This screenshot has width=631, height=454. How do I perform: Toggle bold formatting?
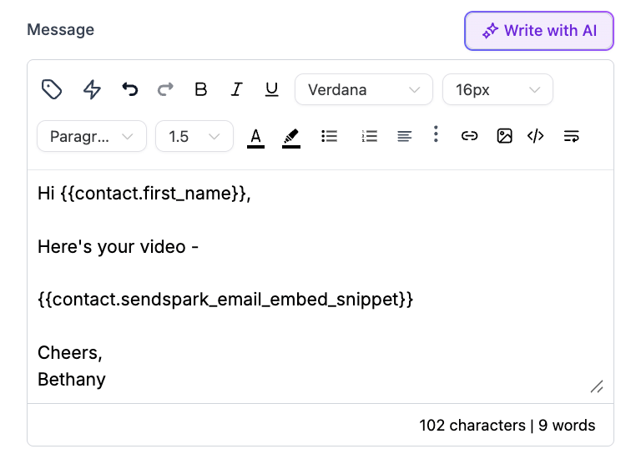point(201,89)
